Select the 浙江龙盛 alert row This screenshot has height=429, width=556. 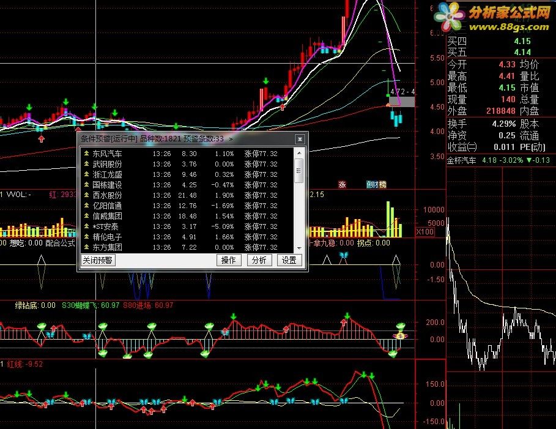[x=188, y=174]
